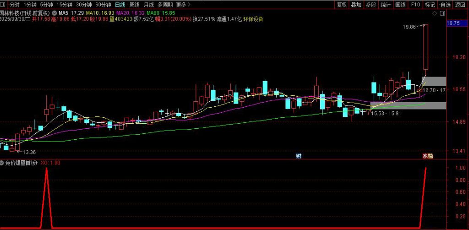Click the 流通1.47亿 float value

tap(229, 19)
